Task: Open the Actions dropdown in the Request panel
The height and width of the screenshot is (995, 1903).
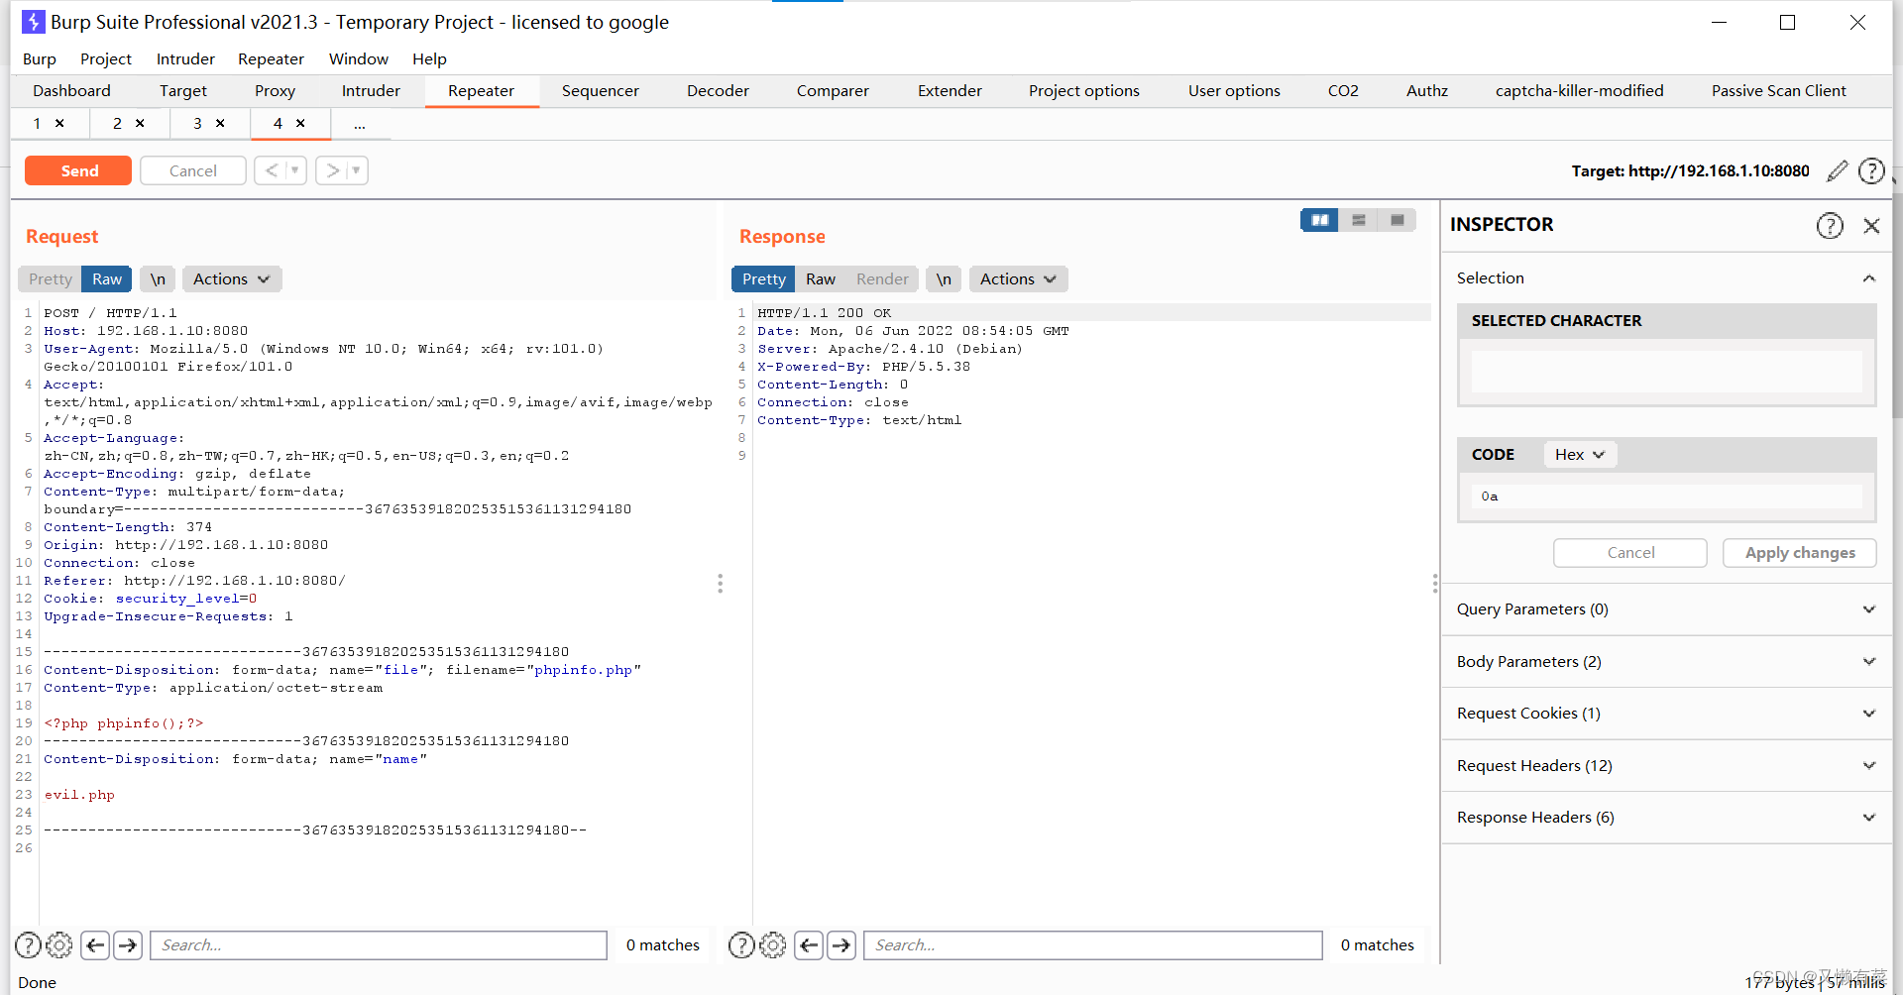Action: 231,278
